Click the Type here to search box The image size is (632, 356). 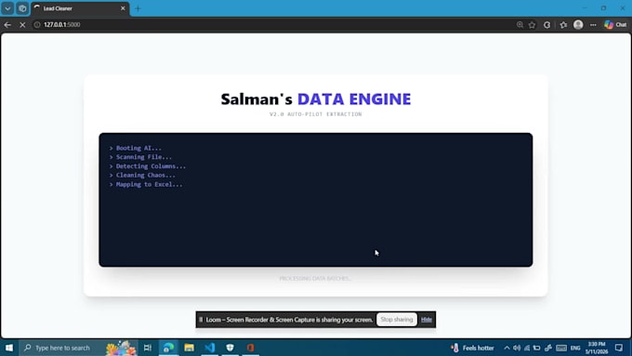tap(79, 348)
